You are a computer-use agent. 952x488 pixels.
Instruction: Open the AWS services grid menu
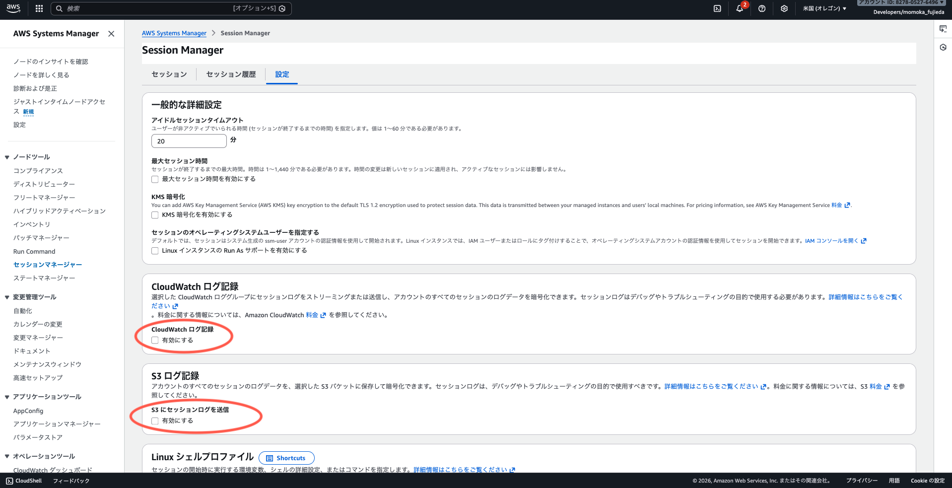tap(39, 8)
